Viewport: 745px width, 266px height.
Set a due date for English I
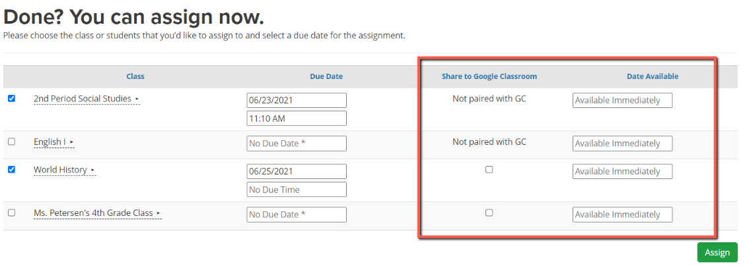coord(297,144)
